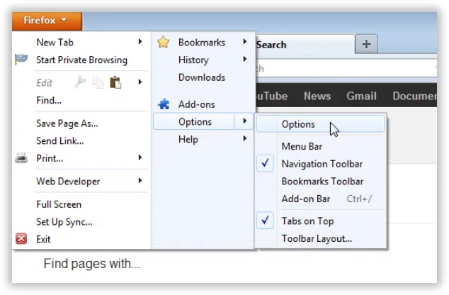Select Send Link... menu item
Screen dimensions: 449x295
coord(60,140)
